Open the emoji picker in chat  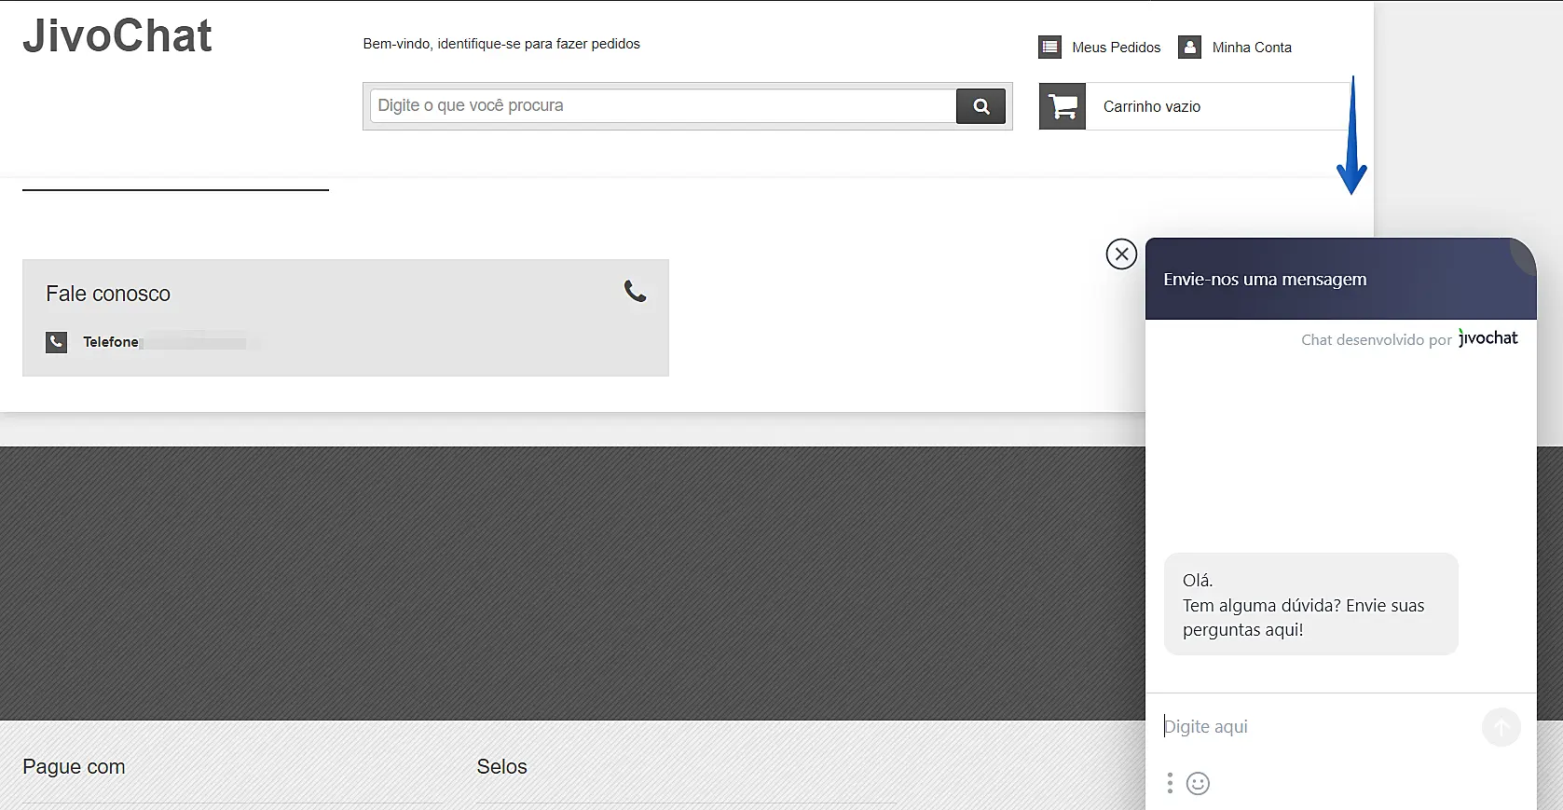click(x=1198, y=784)
